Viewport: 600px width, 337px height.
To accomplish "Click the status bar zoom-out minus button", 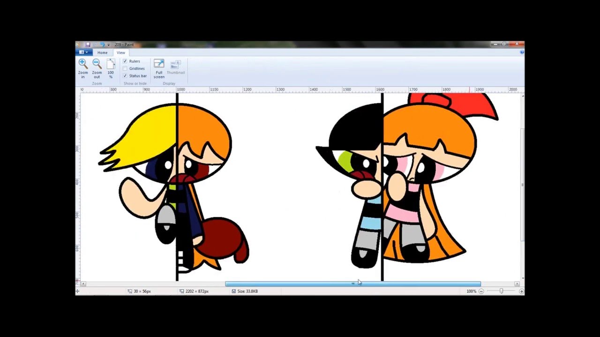I will point(481,291).
